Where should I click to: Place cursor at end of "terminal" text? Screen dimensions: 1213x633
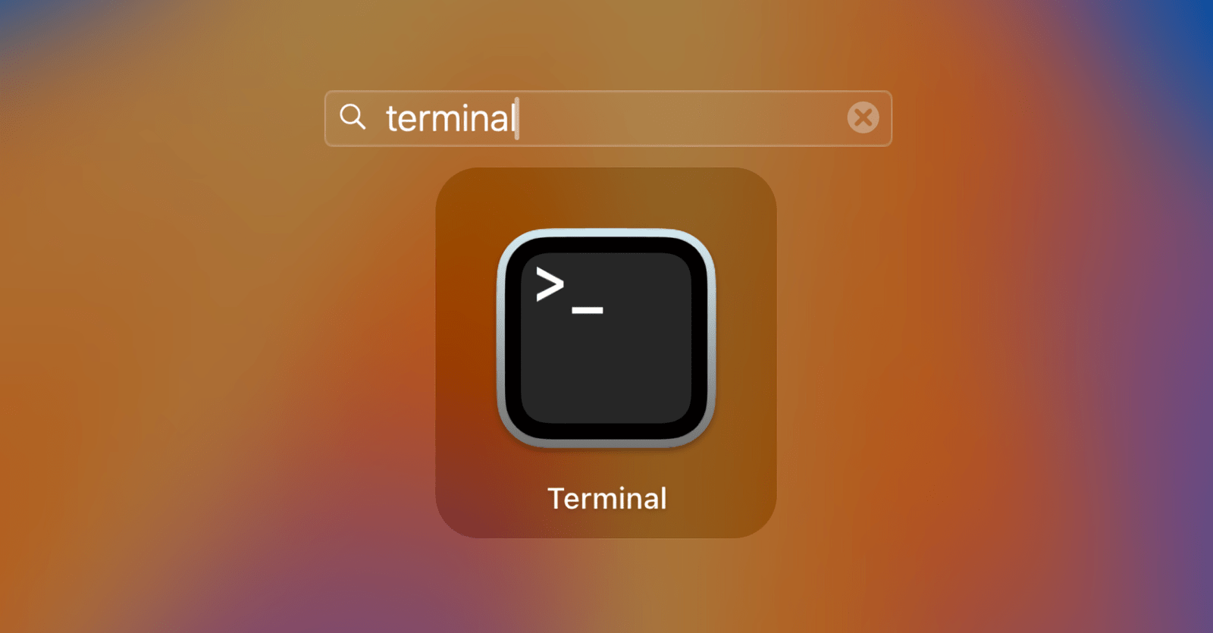(516, 118)
